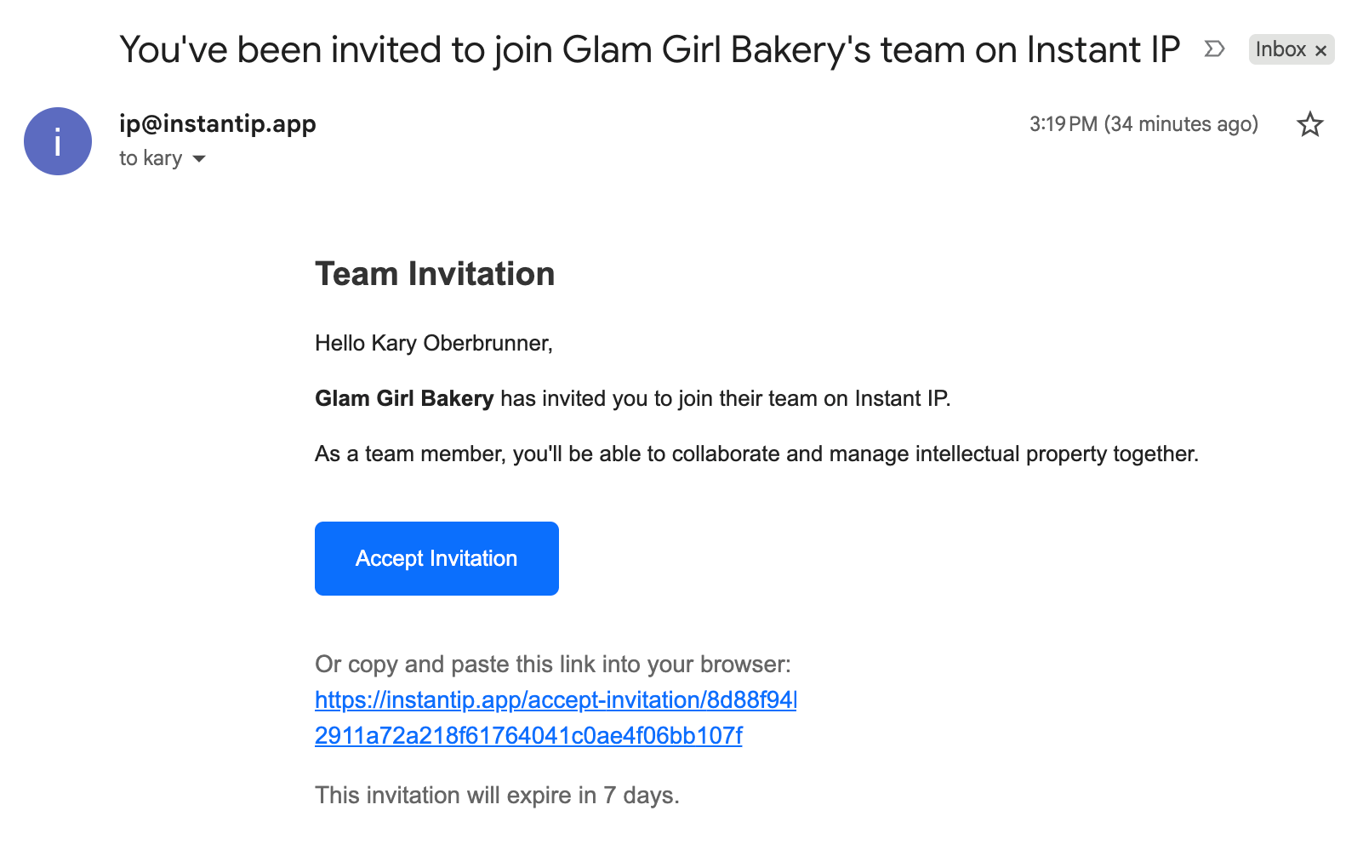The height and width of the screenshot is (856, 1363).
Task: Click the "to kary" recipient text
Action: (151, 159)
